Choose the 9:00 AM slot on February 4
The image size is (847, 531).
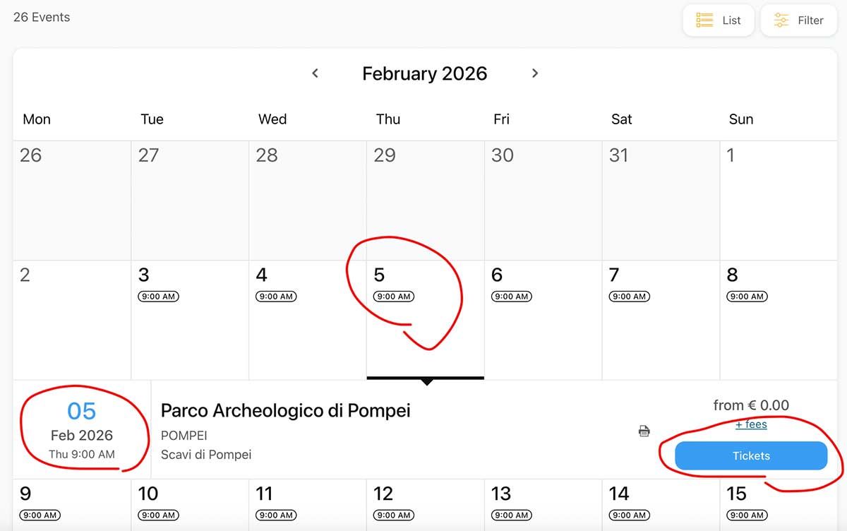pos(276,297)
